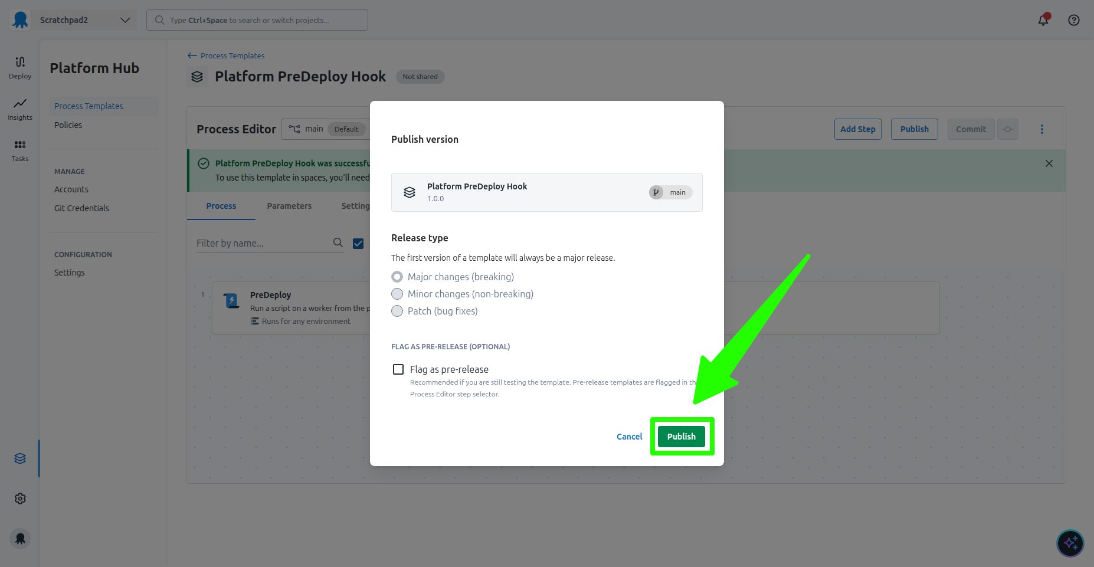Screen dimensions: 1094x567
Task: Choose Patch bug fixes release type
Action: click(397, 311)
